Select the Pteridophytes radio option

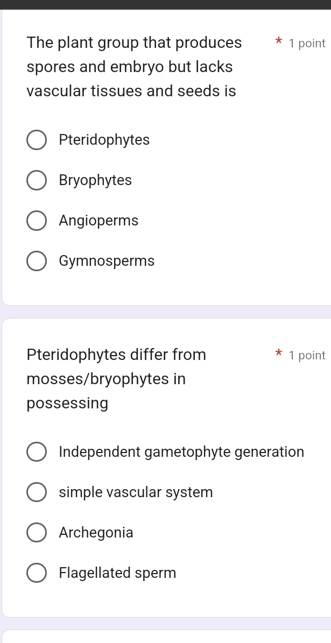point(36,140)
